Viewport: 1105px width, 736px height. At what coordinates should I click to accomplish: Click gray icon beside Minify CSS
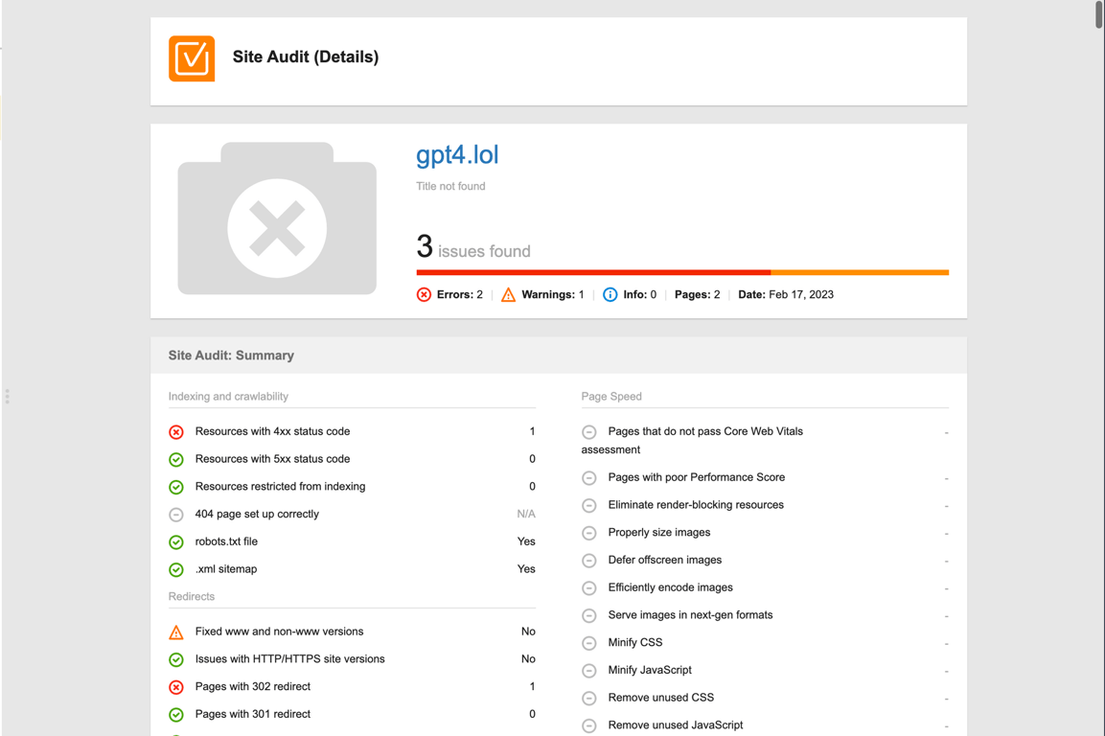(x=589, y=643)
